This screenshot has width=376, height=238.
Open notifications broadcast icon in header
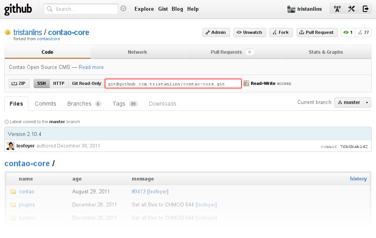click(x=337, y=9)
